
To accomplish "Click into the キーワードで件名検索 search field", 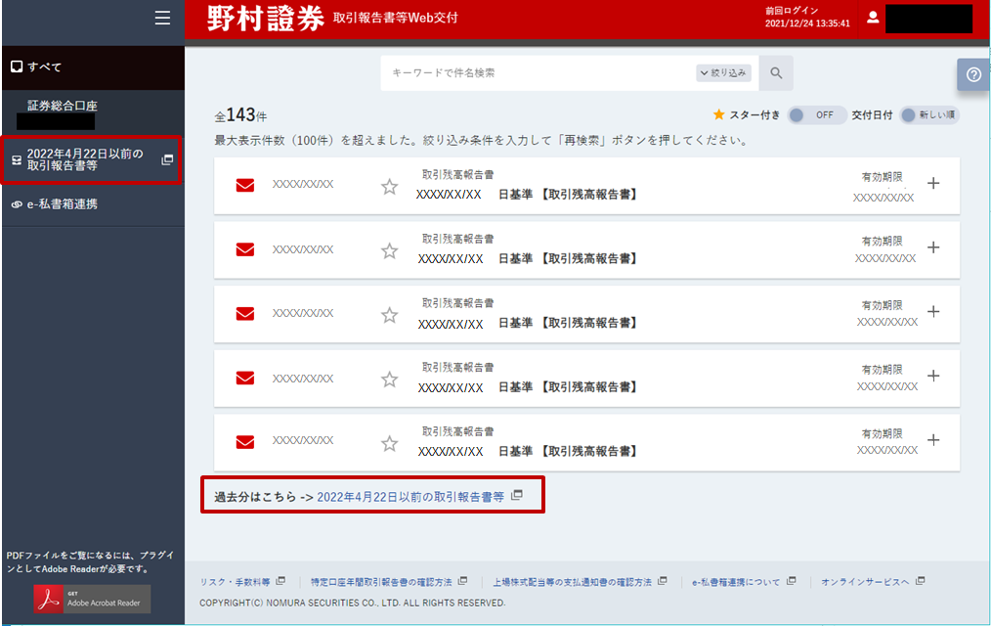I will [538, 73].
